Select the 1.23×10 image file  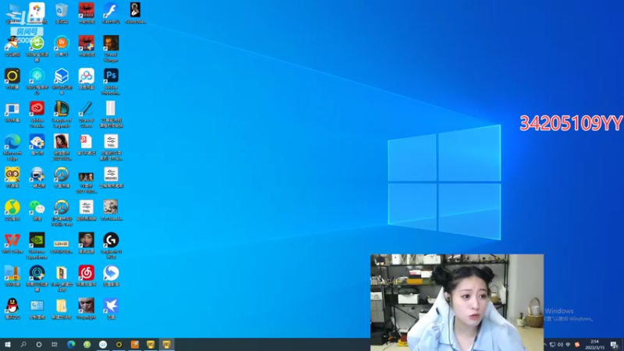click(x=62, y=246)
